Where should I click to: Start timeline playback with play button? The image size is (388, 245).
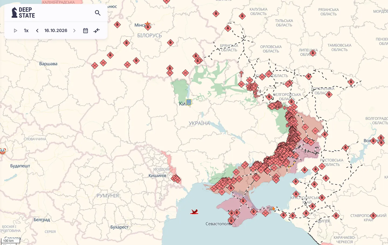(15, 31)
